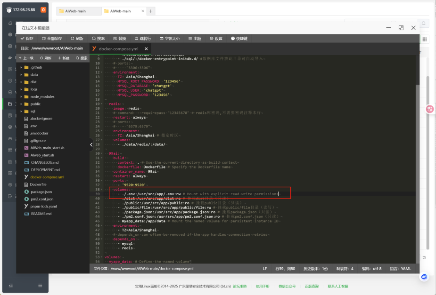The image size is (436, 295).
Task: Go up one level with 上一级
Action: pyautogui.click(x=26, y=58)
